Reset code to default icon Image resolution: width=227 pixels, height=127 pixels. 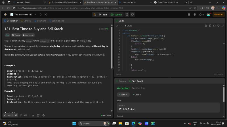pyautogui.click(x=218, y=26)
